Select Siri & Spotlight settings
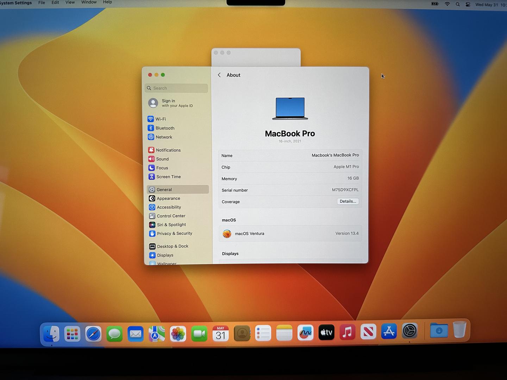The image size is (507, 380). tap(171, 224)
